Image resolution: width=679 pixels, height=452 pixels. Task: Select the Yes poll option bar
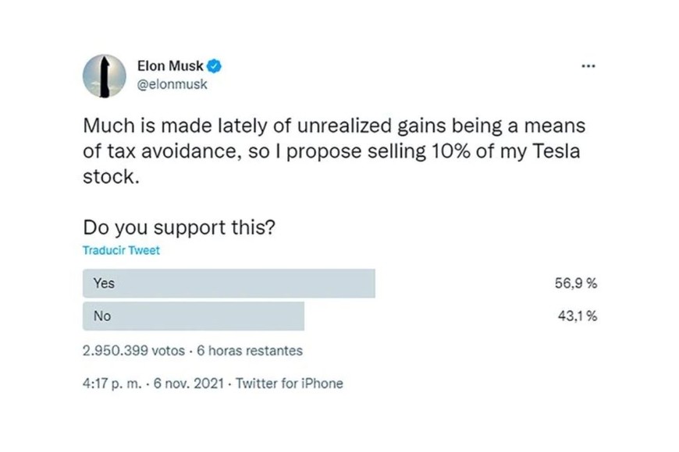click(x=229, y=284)
